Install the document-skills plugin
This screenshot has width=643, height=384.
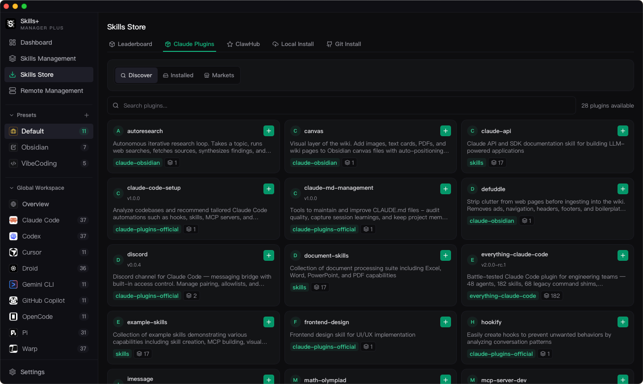(x=446, y=255)
